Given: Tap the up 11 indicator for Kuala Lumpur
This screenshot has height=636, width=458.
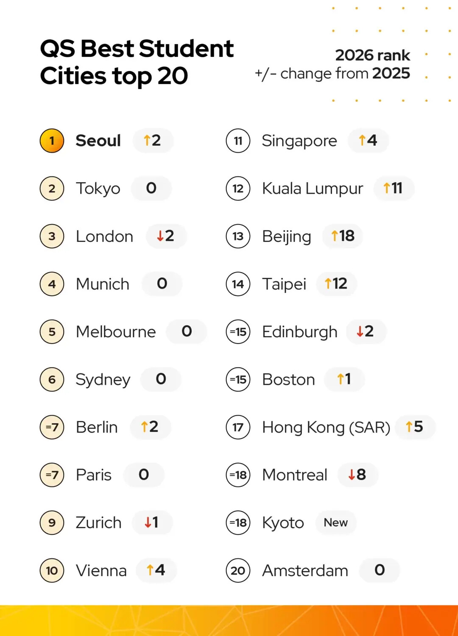Looking at the screenshot, I should tap(393, 188).
